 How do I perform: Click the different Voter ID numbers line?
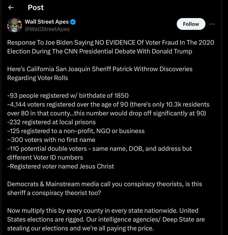point(45,157)
